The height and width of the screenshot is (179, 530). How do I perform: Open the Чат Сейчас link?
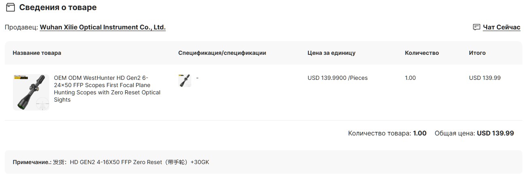click(x=501, y=27)
